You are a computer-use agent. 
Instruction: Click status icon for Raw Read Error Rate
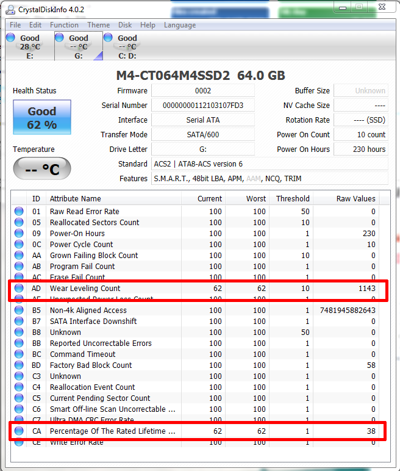coord(19,211)
